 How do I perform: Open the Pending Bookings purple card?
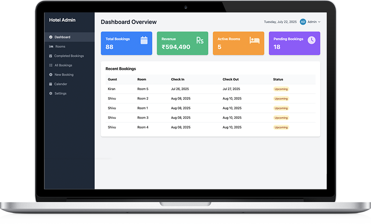pyautogui.click(x=294, y=43)
